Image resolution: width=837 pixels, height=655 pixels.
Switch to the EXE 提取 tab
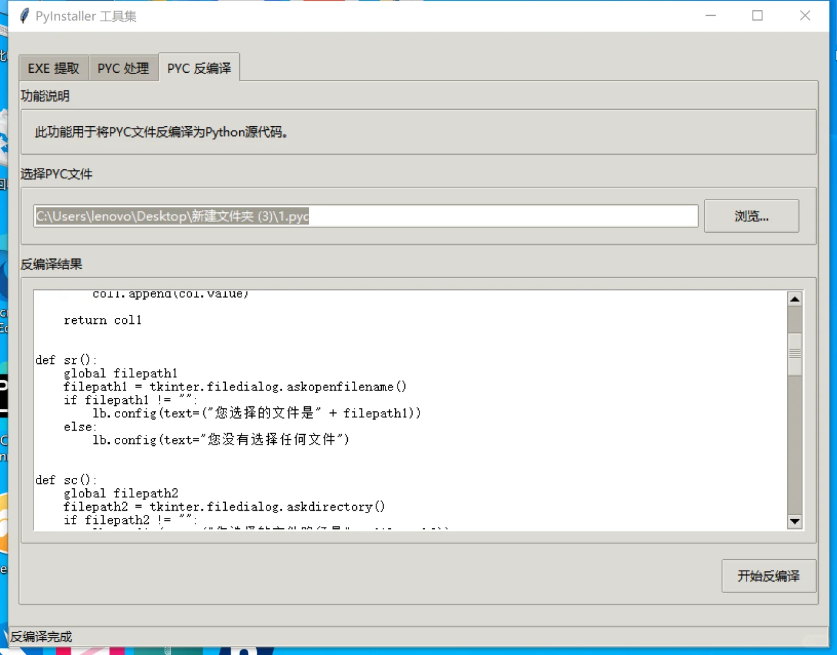tap(53, 67)
